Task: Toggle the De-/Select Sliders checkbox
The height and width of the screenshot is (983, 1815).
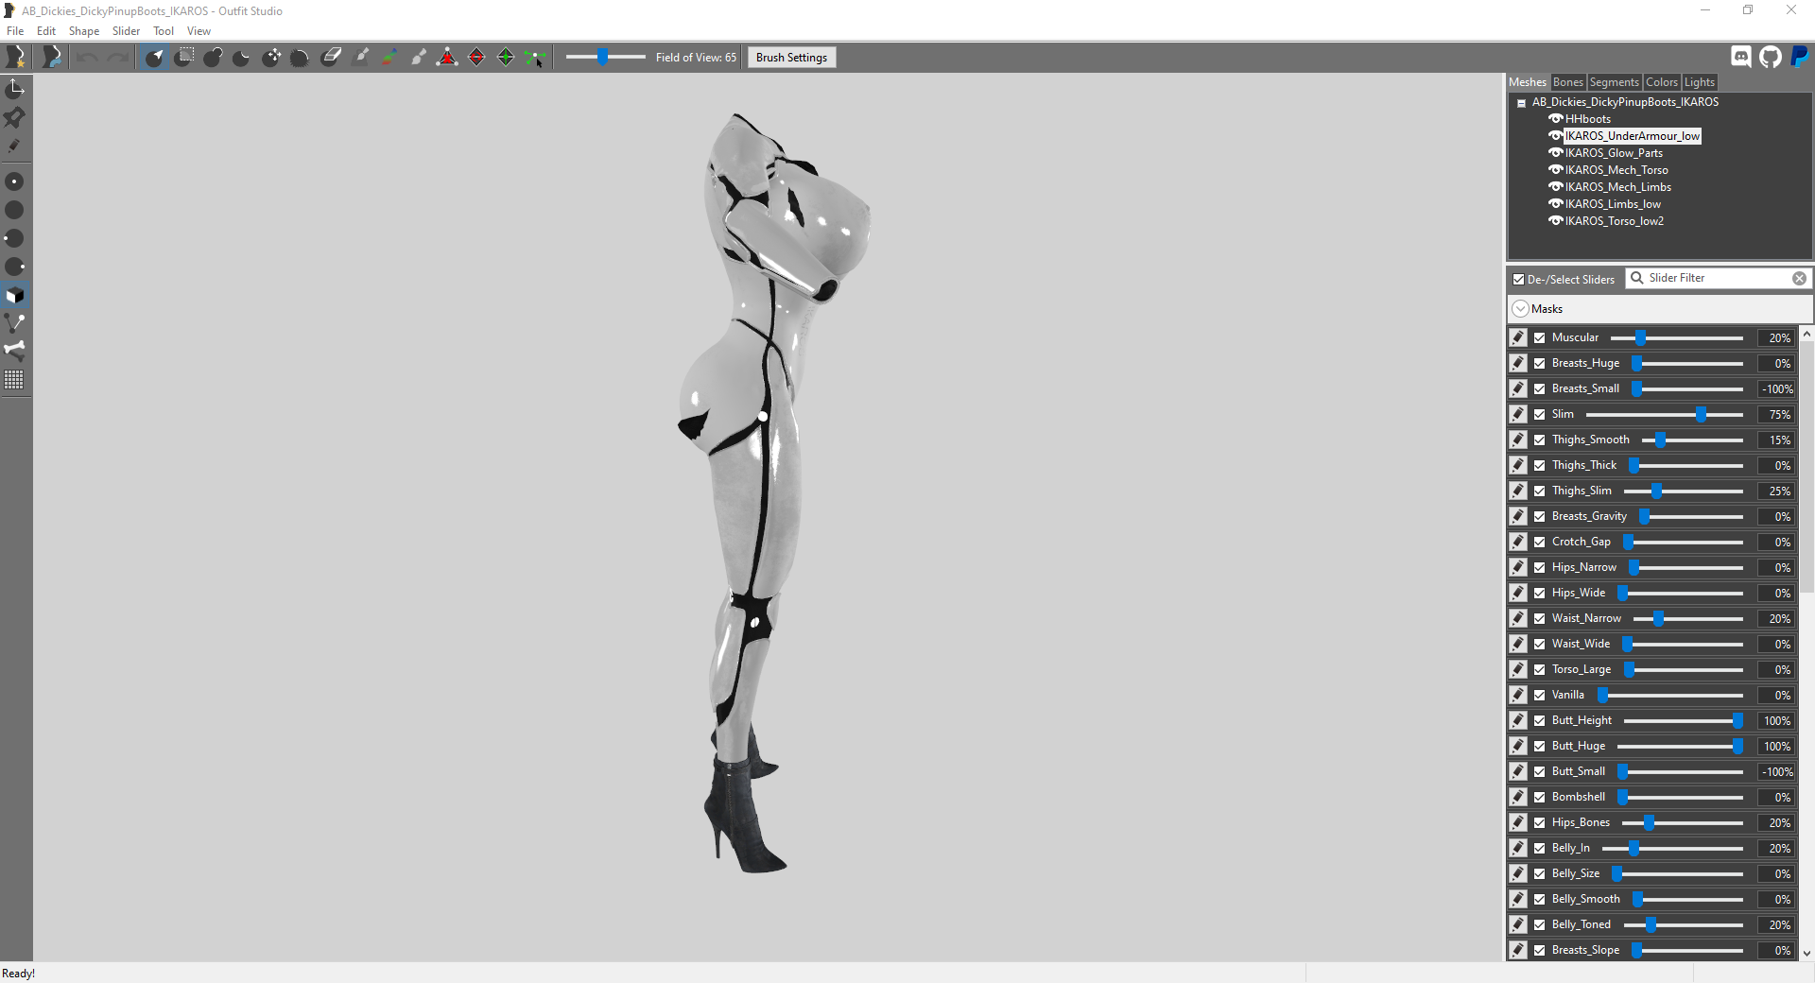Action: [x=1518, y=279]
